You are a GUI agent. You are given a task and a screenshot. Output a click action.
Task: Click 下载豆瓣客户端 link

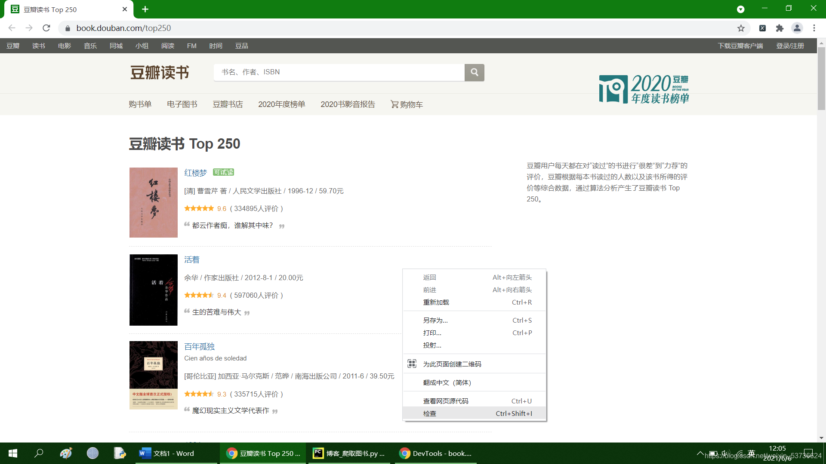pyautogui.click(x=740, y=46)
